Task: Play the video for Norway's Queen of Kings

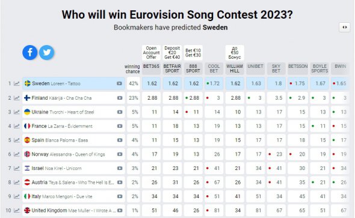Action: pos(120,154)
